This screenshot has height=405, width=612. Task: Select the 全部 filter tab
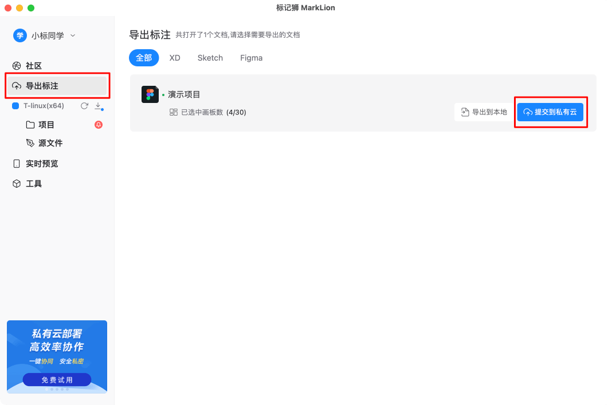[x=144, y=58]
